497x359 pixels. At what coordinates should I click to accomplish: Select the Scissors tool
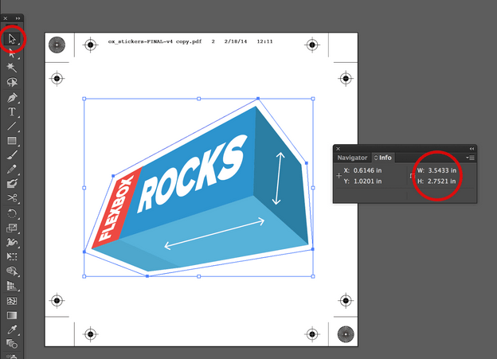coord(12,198)
